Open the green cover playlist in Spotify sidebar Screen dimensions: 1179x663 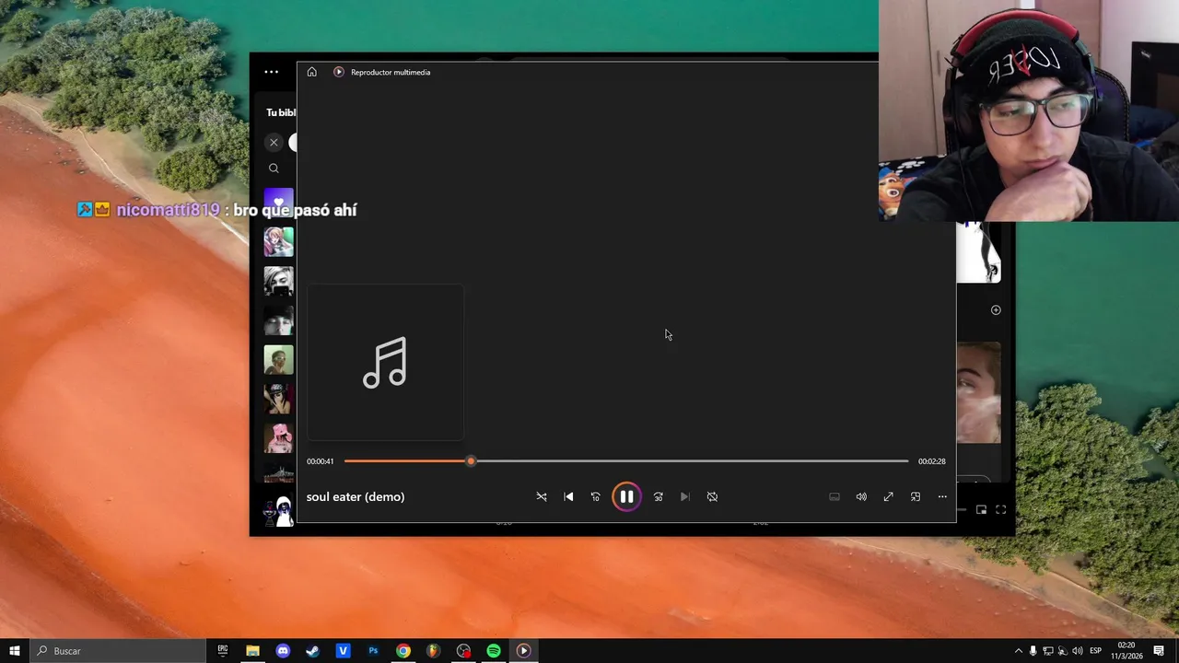pos(279,359)
